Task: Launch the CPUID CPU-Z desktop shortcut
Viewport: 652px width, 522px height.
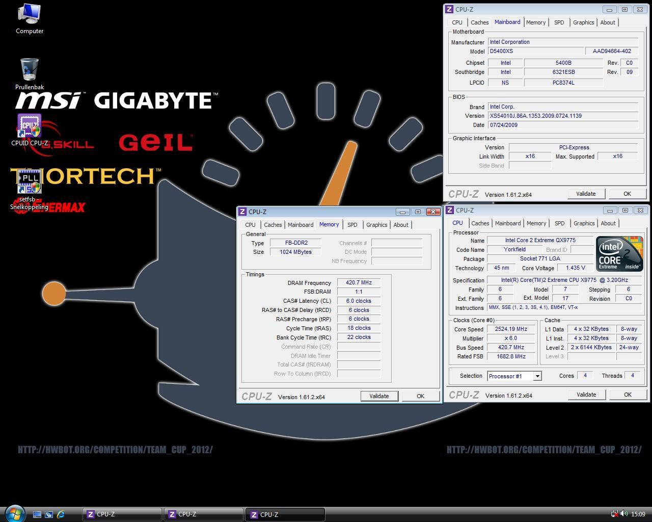Action: [x=29, y=130]
